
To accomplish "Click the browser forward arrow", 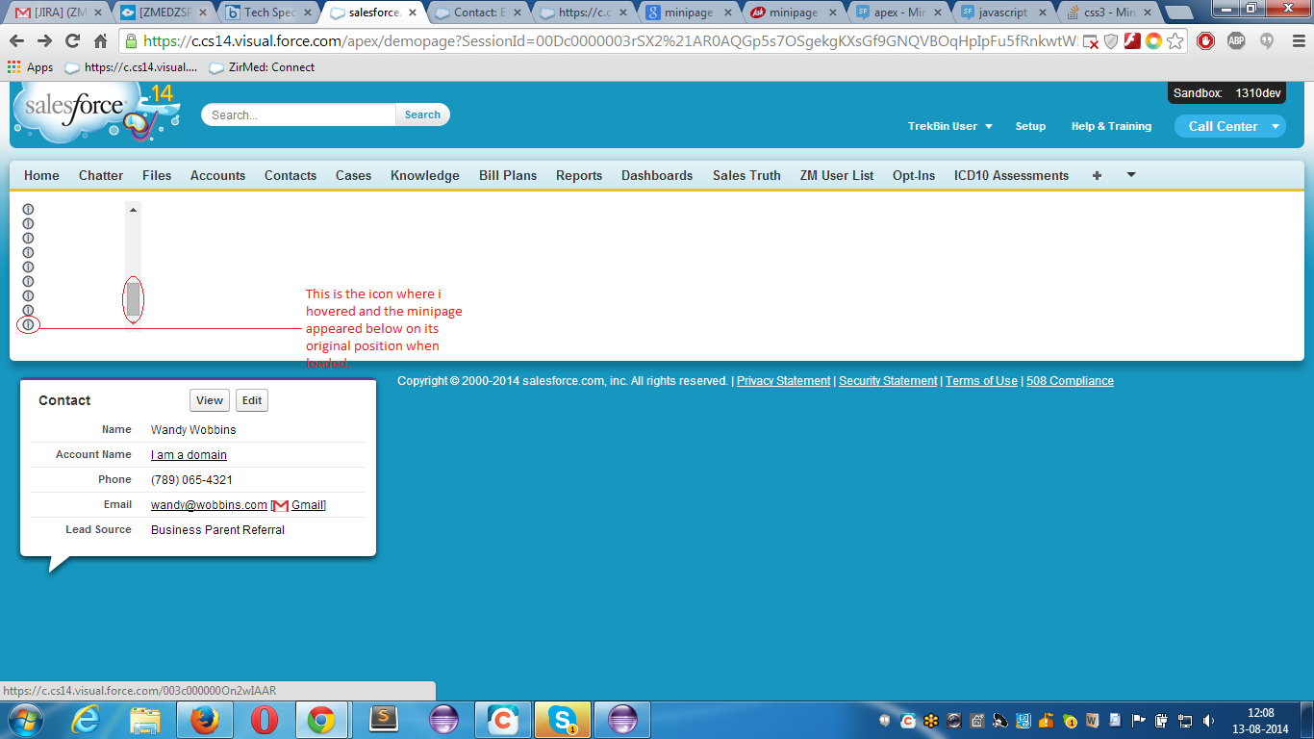I will click(x=44, y=41).
